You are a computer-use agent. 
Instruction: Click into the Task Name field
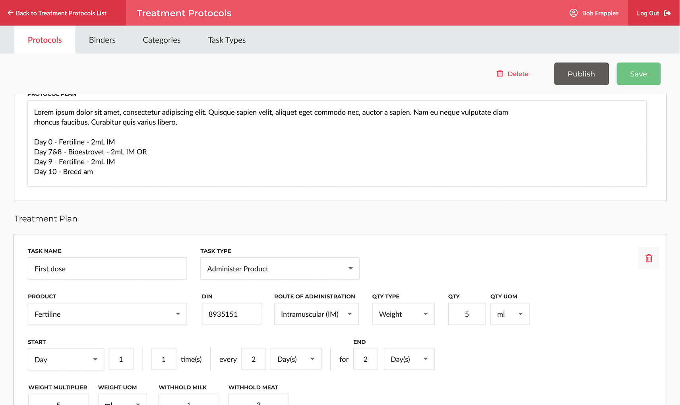(107, 269)
